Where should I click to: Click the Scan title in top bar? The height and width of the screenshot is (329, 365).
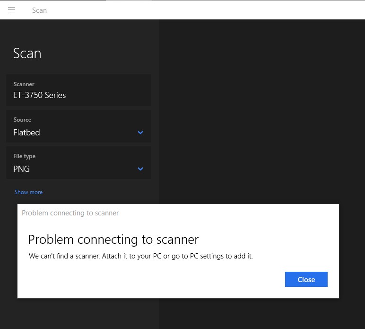point(39,10)
